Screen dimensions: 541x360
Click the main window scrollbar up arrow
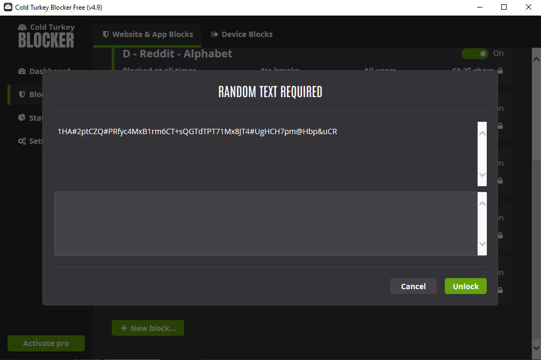pyautogui.click(x=536, y=53)
